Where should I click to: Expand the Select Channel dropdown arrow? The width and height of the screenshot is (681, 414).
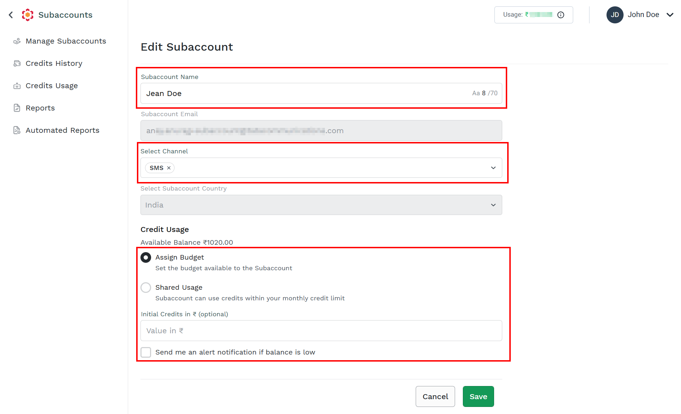click(x=493, y=168)
